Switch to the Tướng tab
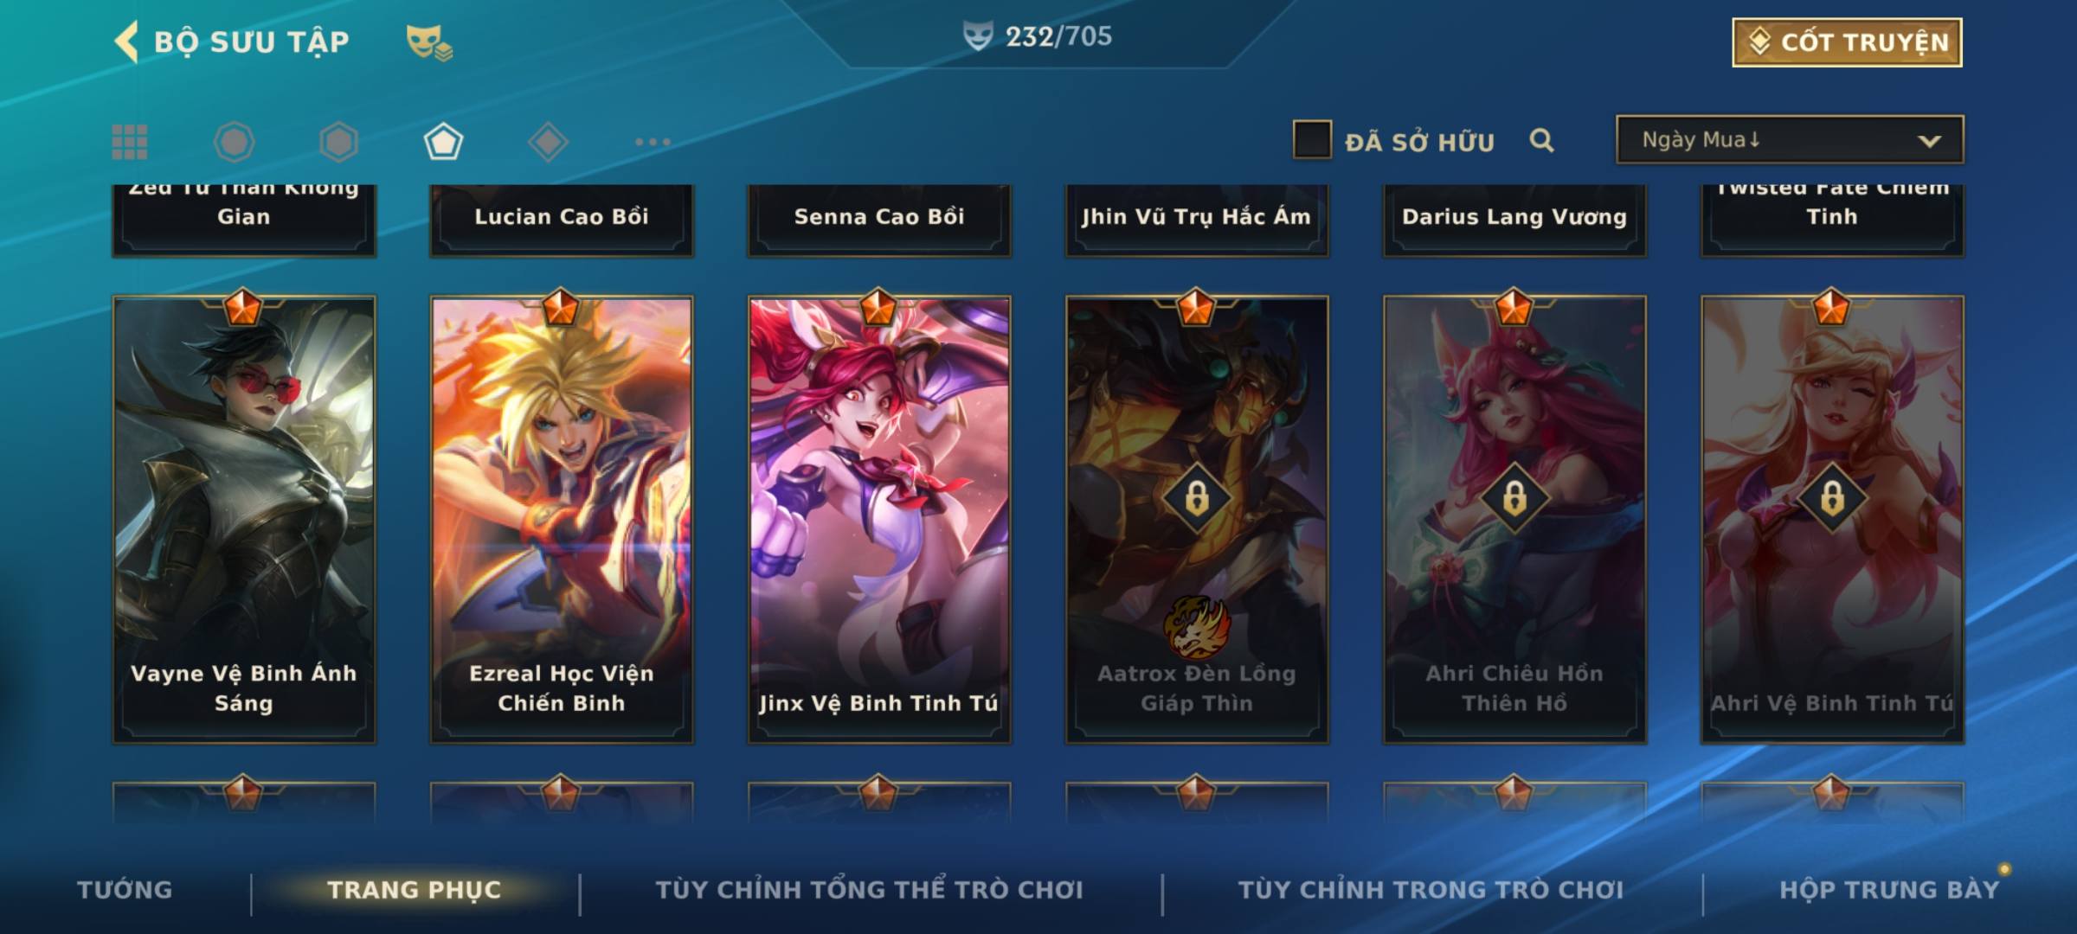The image size is (2077, 934). [125, 890]
